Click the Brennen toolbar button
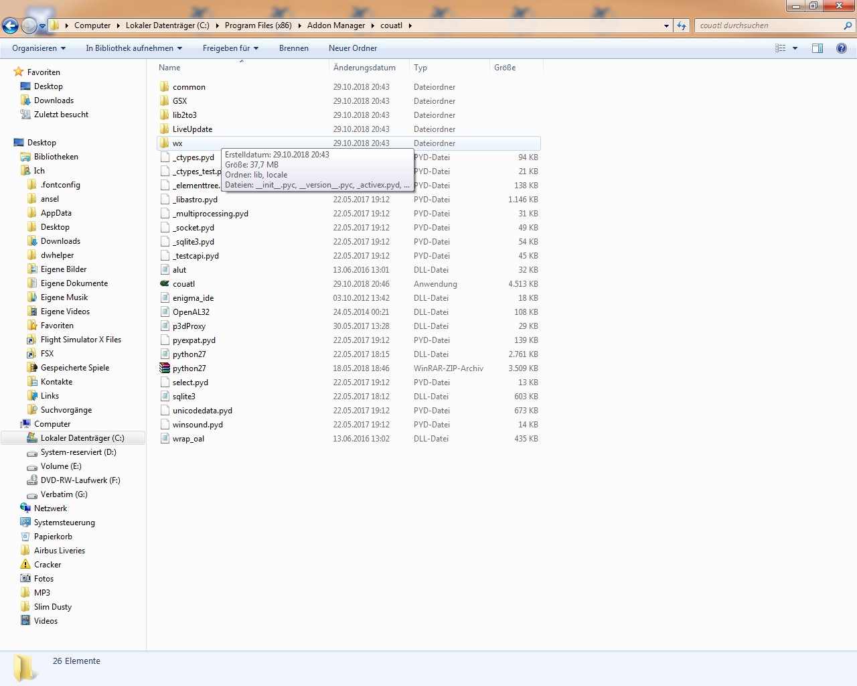 click(294, 48)
